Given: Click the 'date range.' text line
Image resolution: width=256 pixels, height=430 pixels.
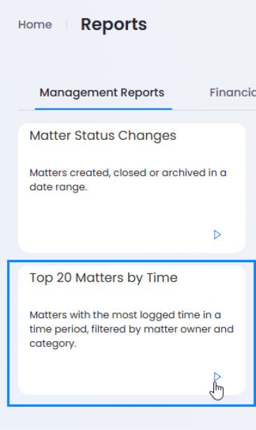Looking at the screenshot, I should click(x=58, y=187).
